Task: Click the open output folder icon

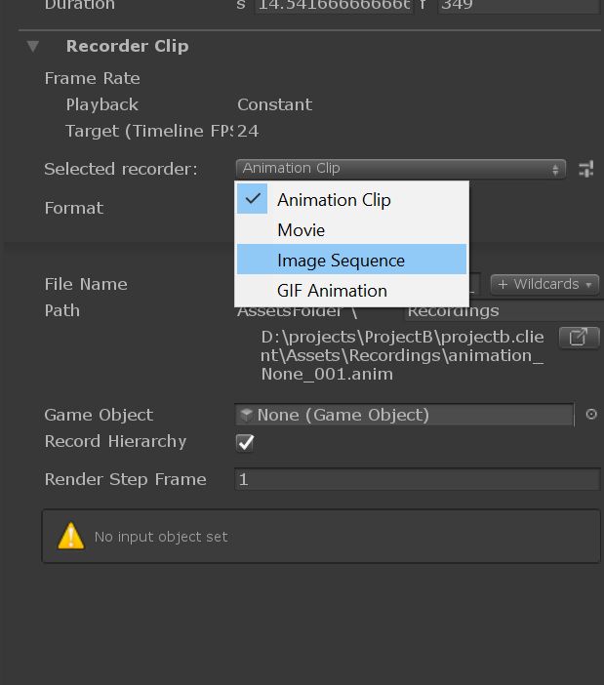Action: [x=579, y=338]
